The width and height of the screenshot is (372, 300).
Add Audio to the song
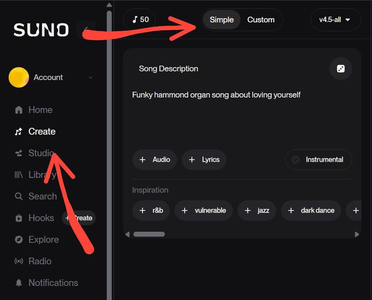[x=155, y=160]
